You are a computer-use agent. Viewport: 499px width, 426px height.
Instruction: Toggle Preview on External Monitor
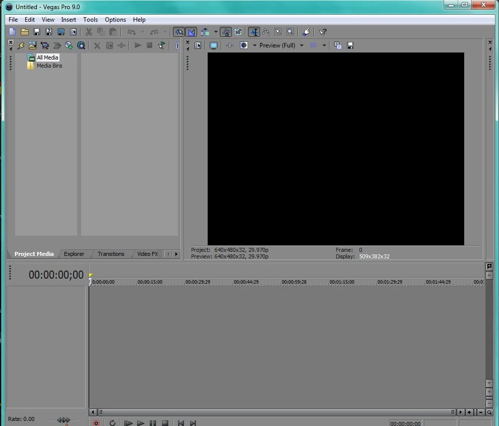[214, 45]
